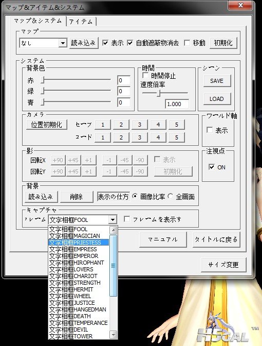Image resolution: width=262 pixels, height=346 pixels.
Task: Enable the 移動 checkbox
Action: click(187, 43)
